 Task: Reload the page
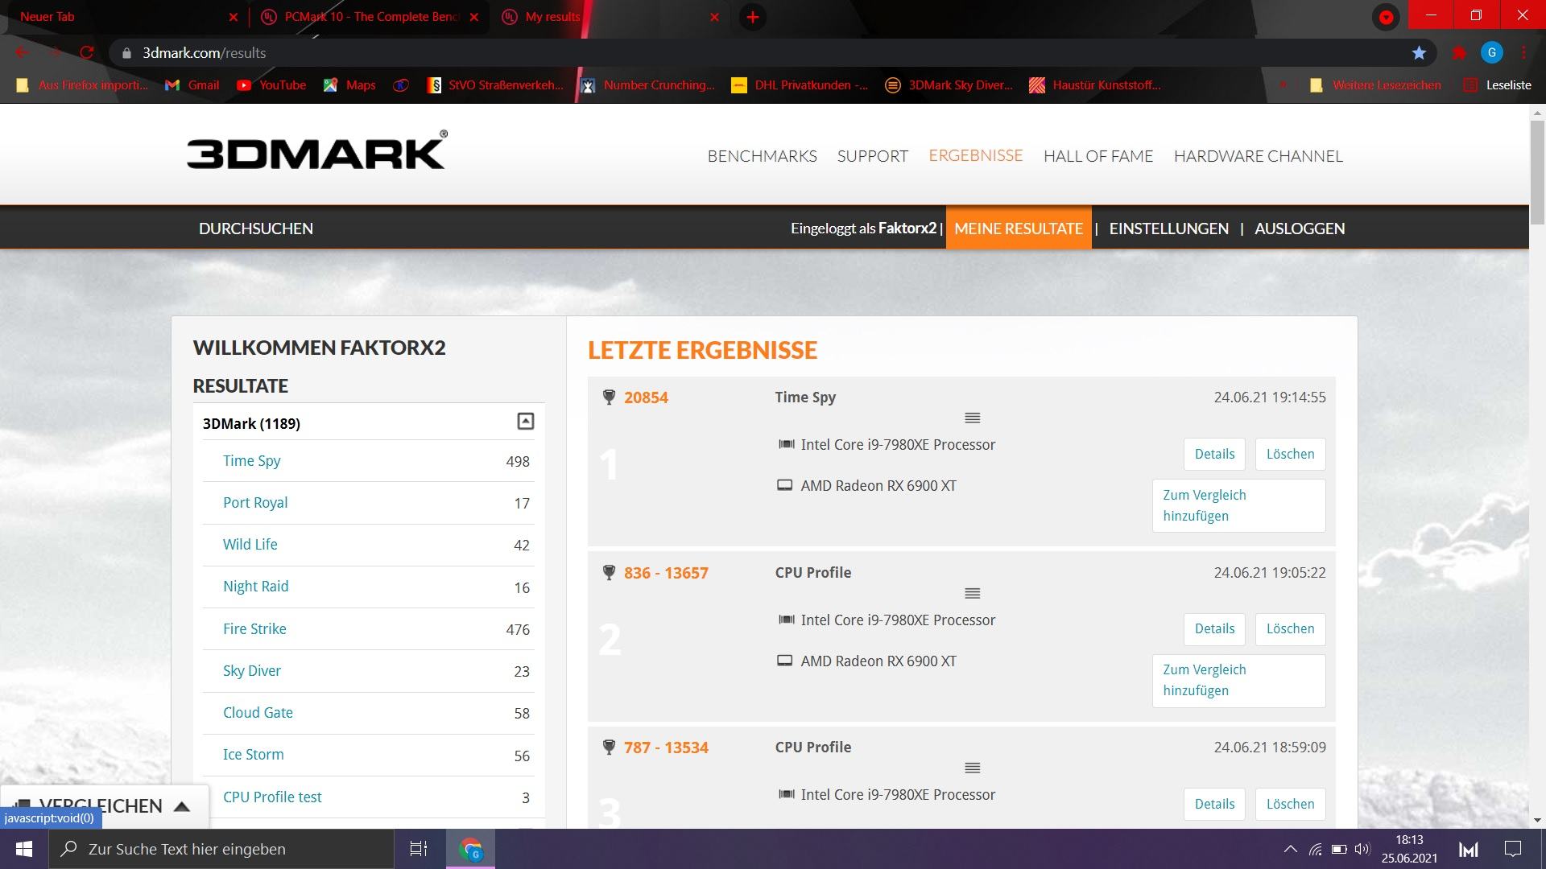point(87,53)
